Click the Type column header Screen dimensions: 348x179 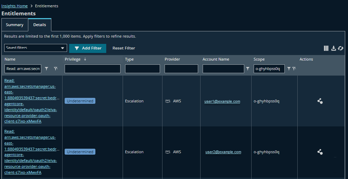(x=129, y=59)
